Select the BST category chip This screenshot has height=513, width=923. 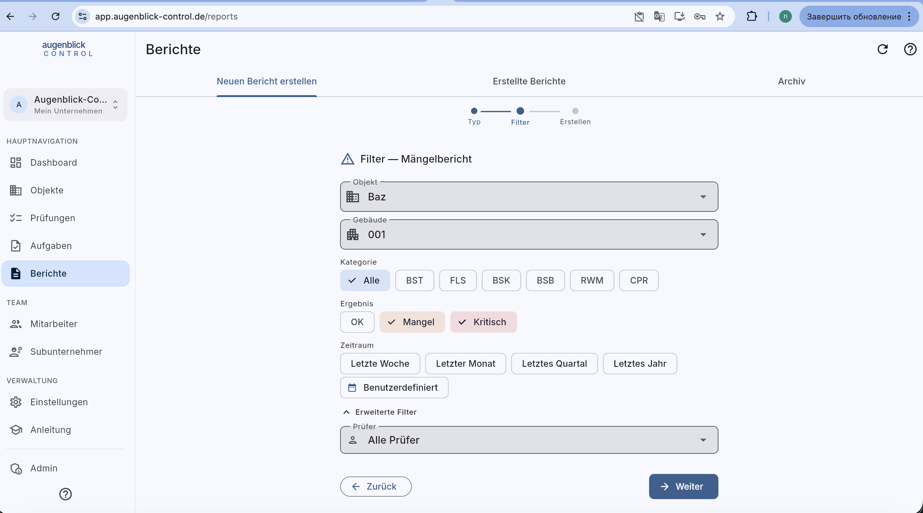coord(415,280)
